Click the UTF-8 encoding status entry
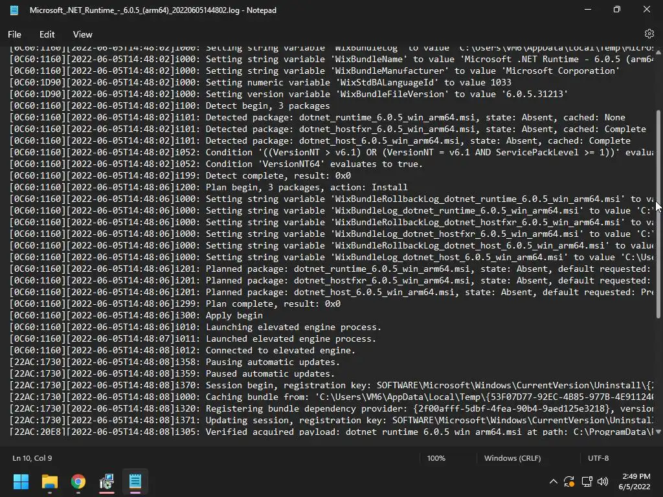Screen dimensions: 663x497 598,458
